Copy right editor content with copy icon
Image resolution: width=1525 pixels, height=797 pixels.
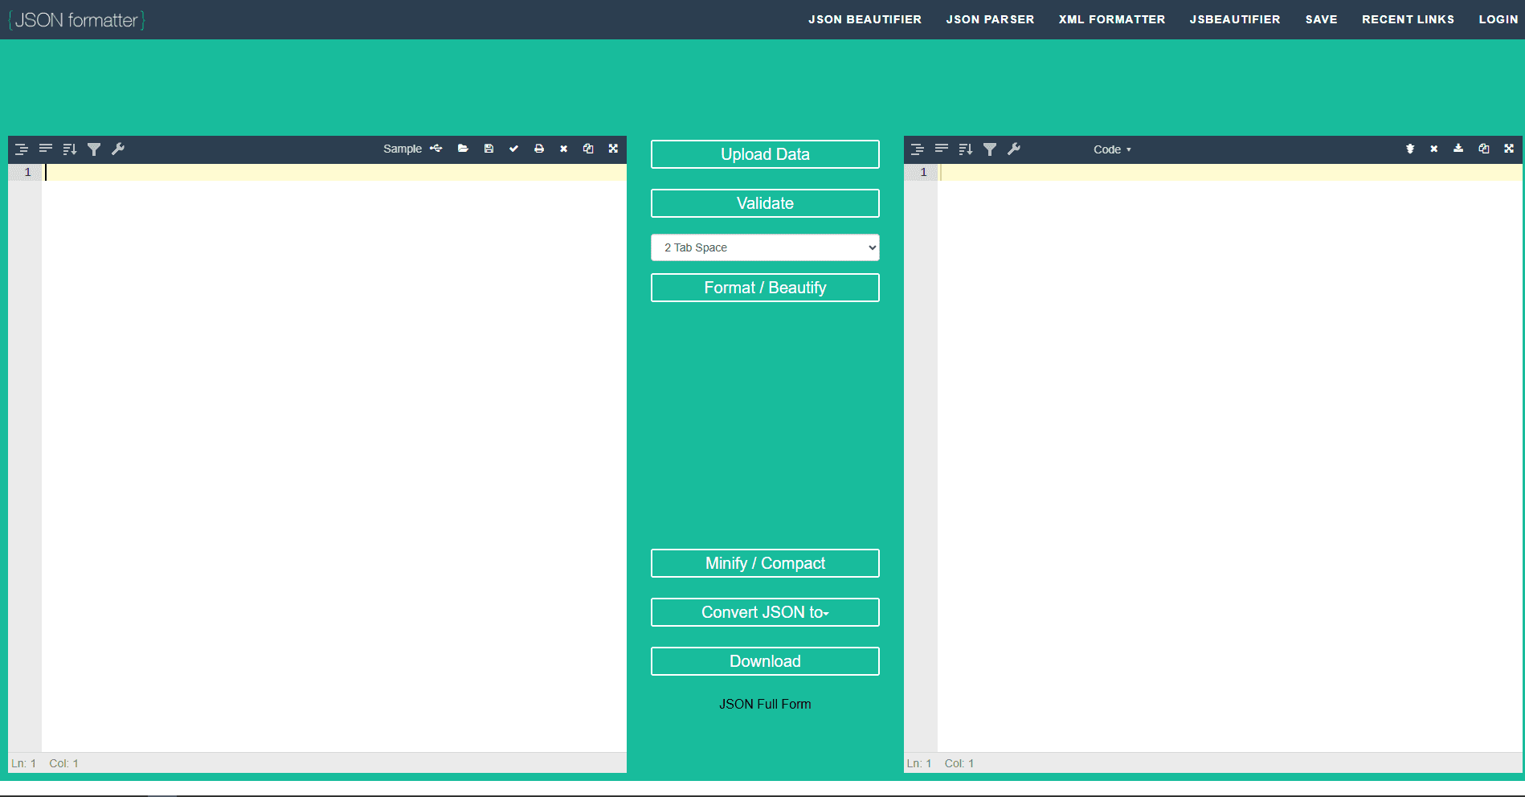click(x=1484, y=149)
